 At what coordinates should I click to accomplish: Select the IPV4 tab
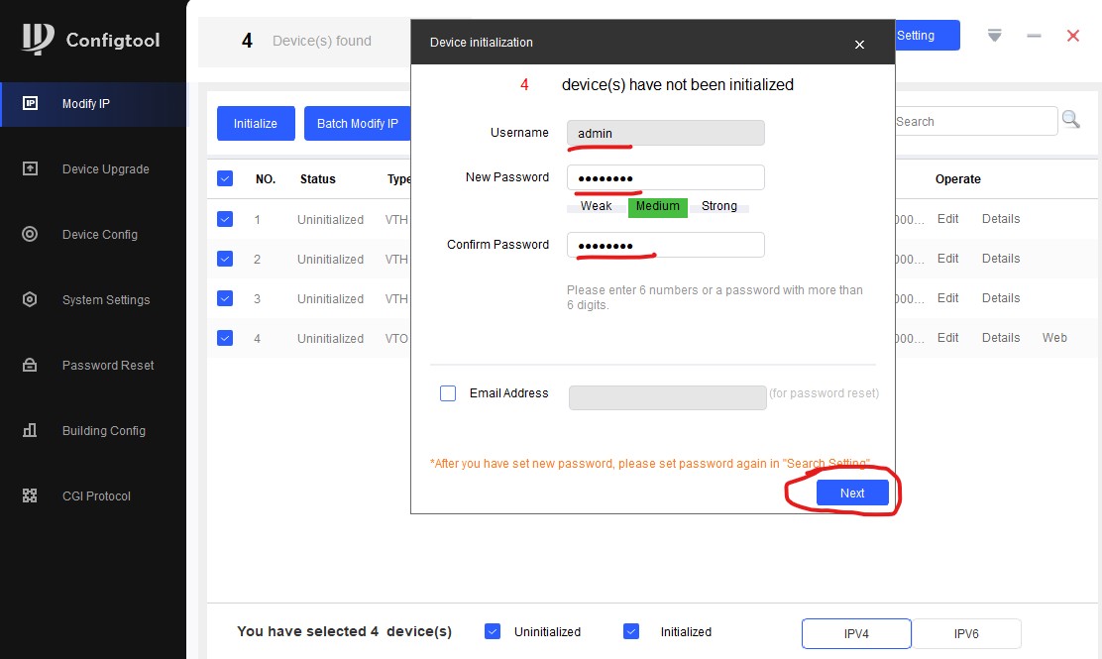click(855, 633)
